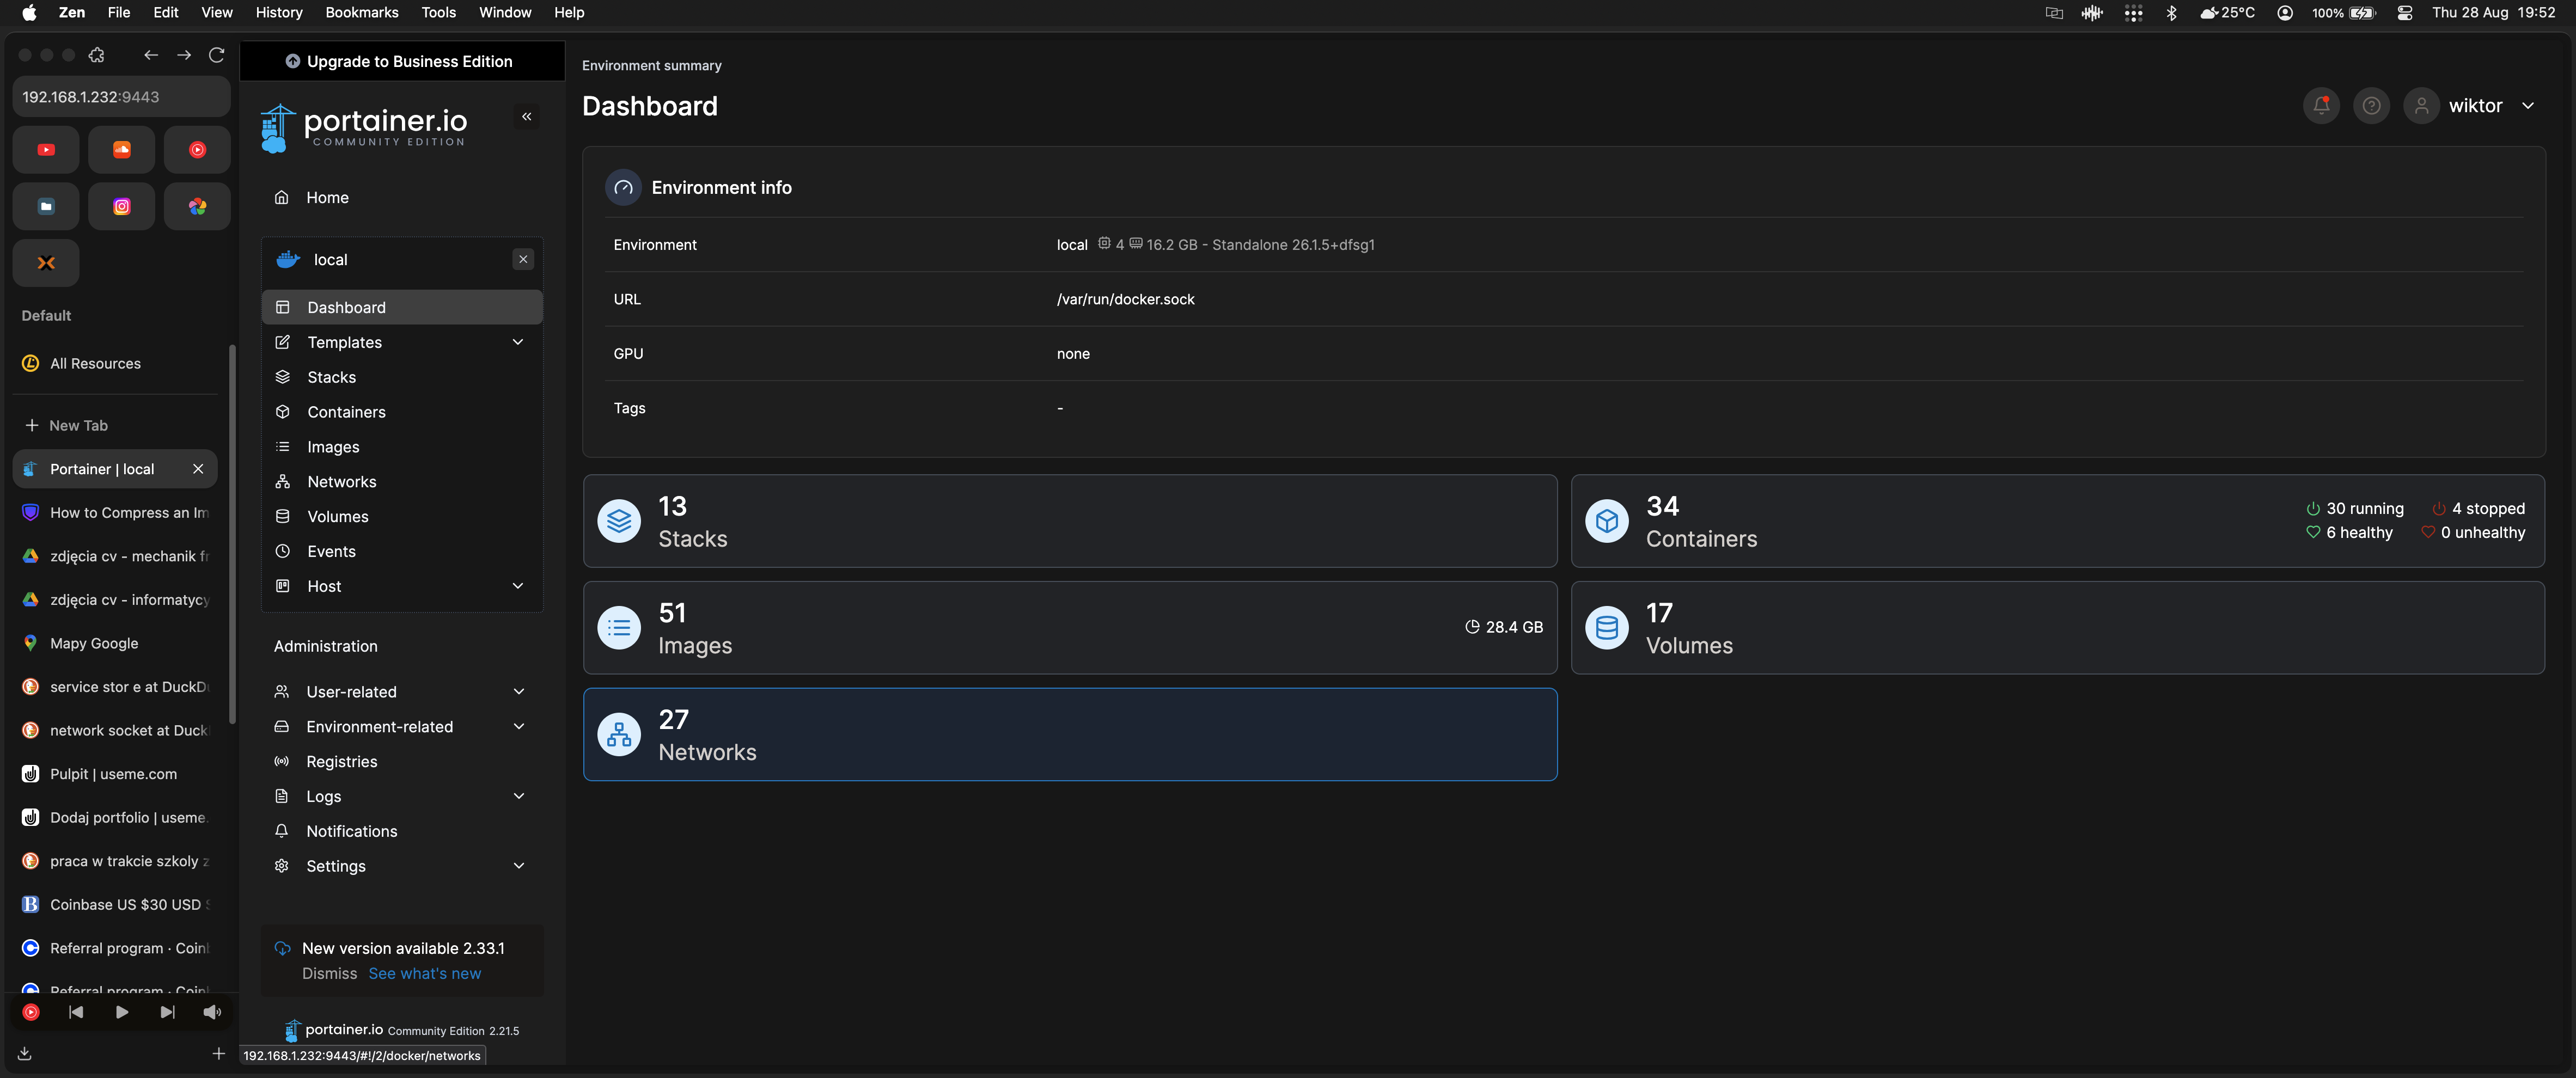
Task: Collapse the Portainer sidebar with double-chevron icon
Action: (x=526, y=117)
